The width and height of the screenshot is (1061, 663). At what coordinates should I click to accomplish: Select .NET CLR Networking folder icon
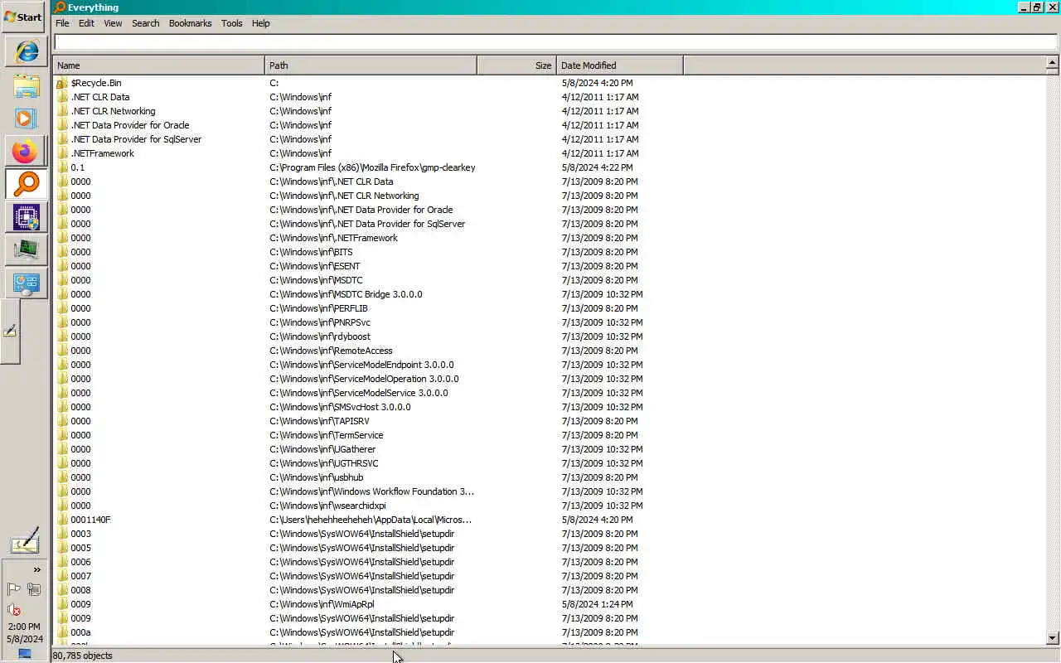[x=62, y=111]
